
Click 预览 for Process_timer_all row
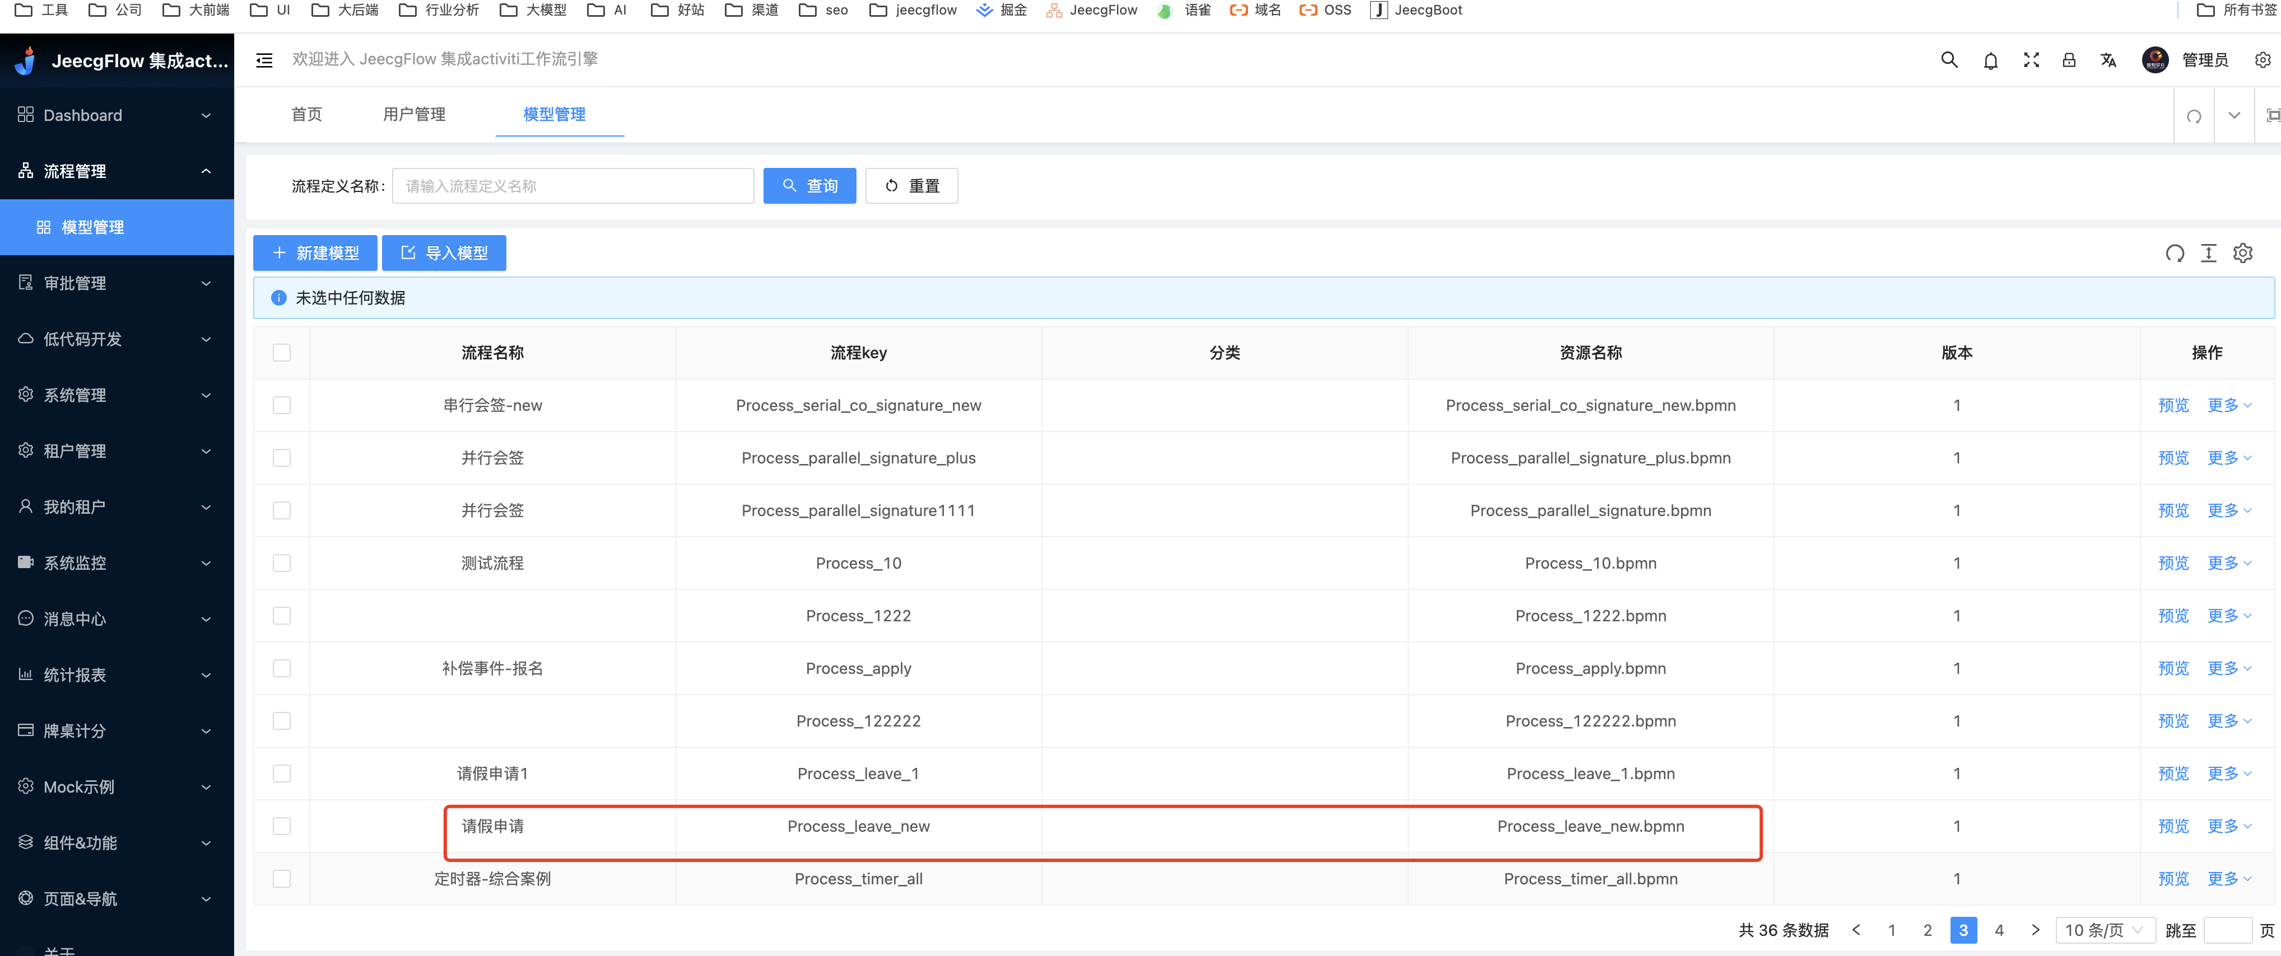(2173, 879)
